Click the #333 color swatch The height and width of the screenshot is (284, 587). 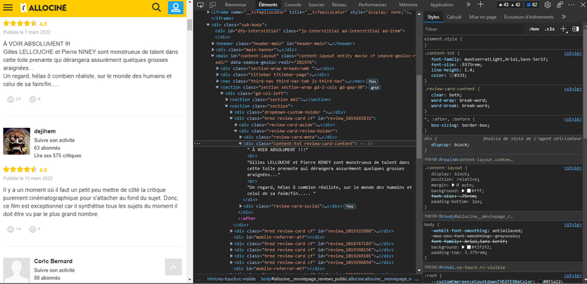click(x=452, y=76)
